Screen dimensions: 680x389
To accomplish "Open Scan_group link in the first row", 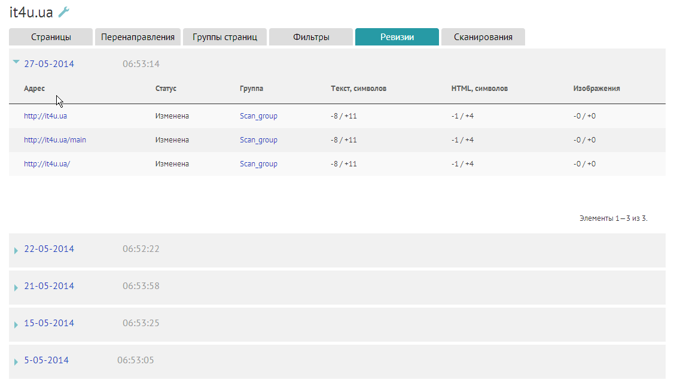I will [x=258, y=116].
